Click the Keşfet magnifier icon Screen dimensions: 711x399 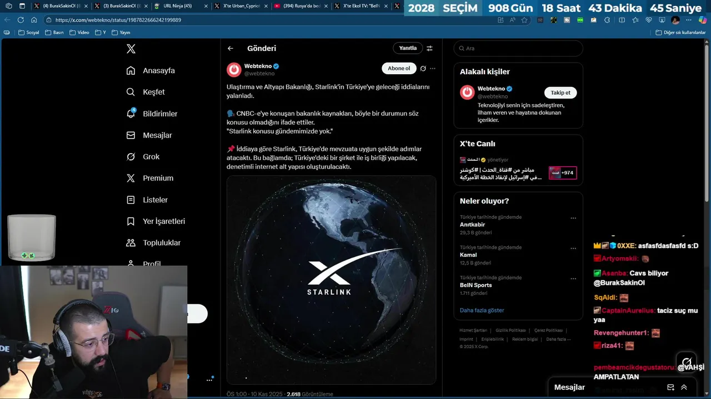tap(131, 92)
